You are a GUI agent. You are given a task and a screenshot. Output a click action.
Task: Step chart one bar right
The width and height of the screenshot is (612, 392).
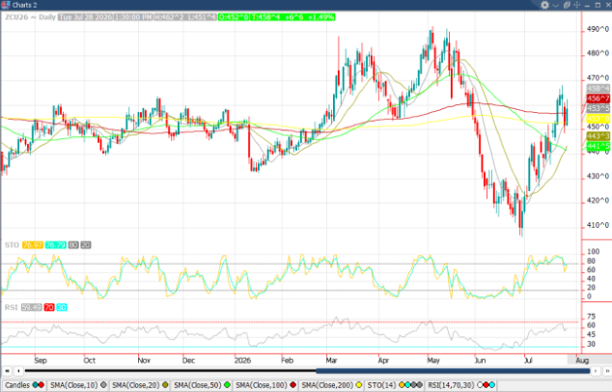coord(596,371)
